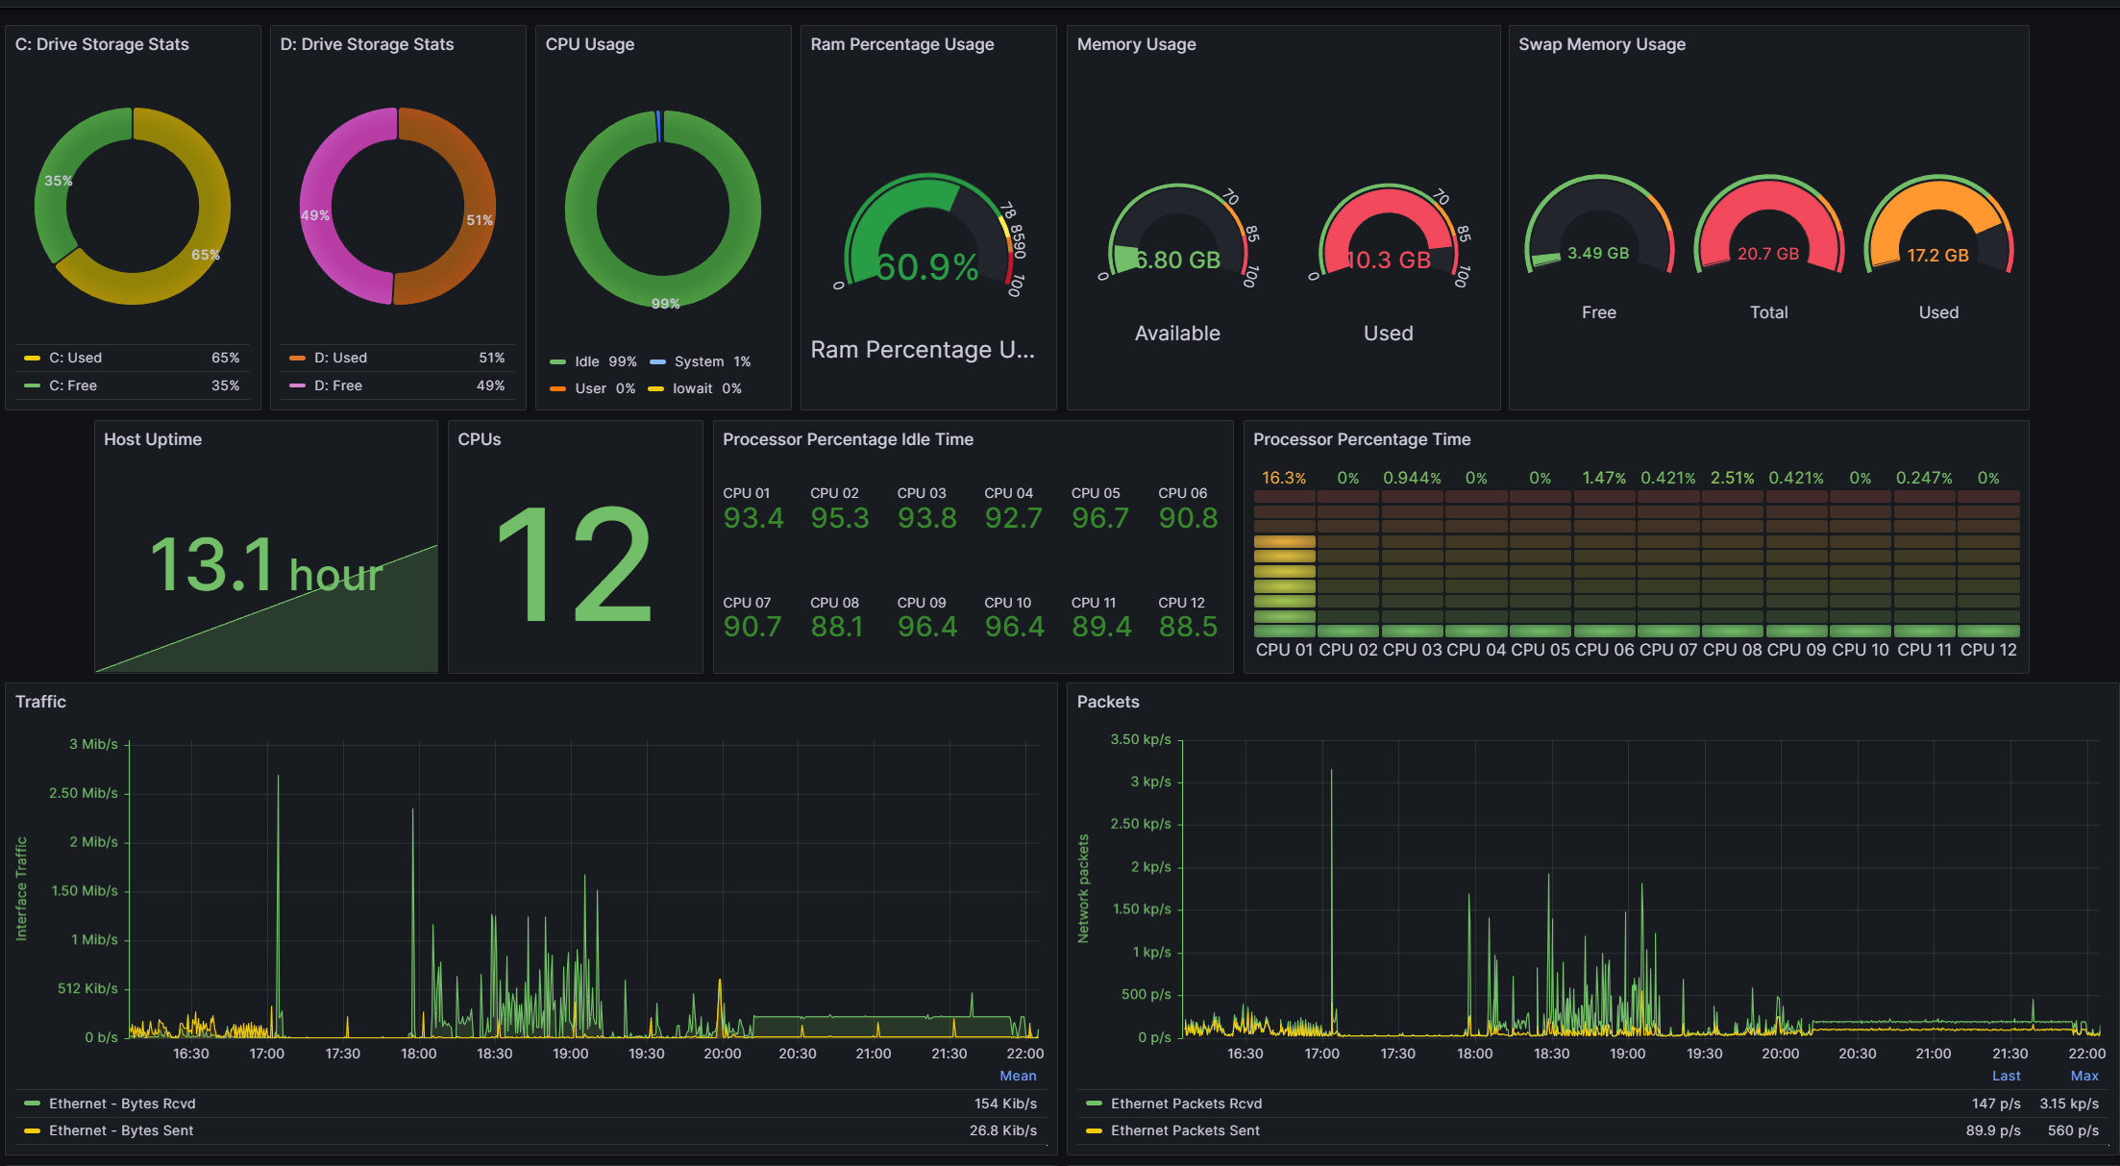Viewport: 2120px width, 1166px height.
Task: Sort the Packets legend by Last
Action: click(x=2006, y=1076)
